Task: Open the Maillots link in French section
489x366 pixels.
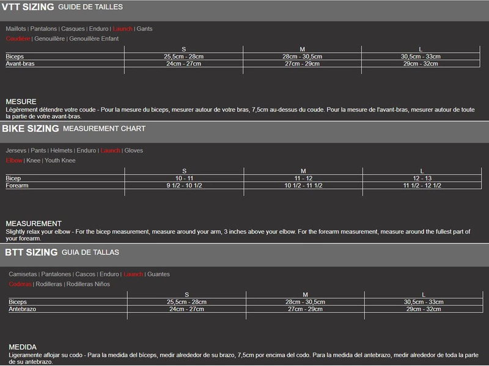Action: point(16,29)
